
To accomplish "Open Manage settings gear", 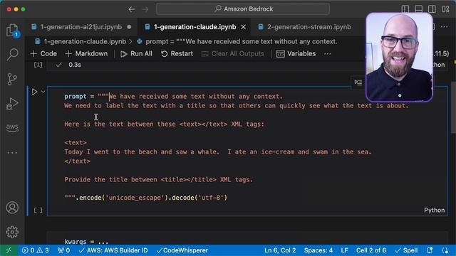I will click(x=12, y=232).
